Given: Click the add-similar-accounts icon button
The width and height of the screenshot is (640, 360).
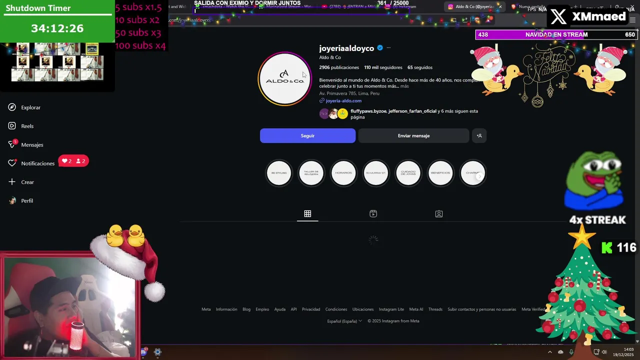Looking at the screenshot, I should click(479, 135).
